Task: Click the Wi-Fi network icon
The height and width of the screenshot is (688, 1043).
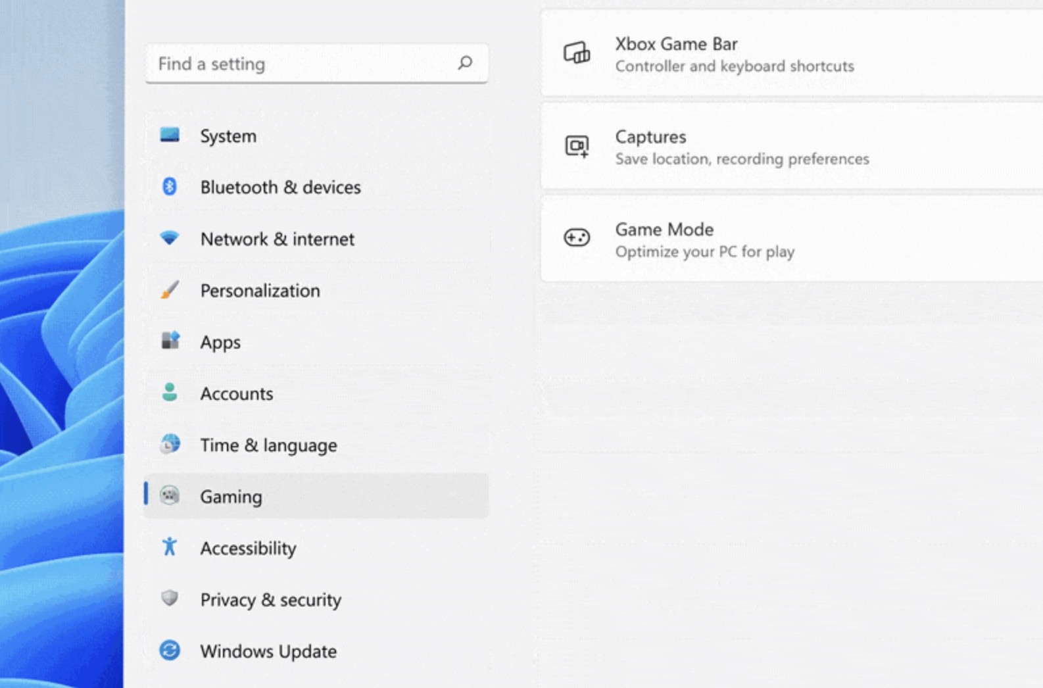Action: click(170, 237)
